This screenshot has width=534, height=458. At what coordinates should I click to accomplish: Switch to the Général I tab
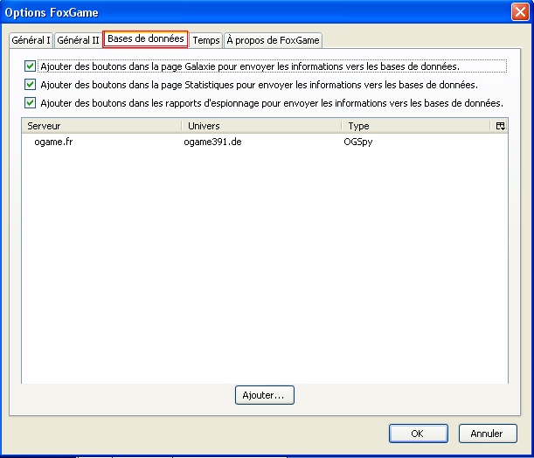31,40
